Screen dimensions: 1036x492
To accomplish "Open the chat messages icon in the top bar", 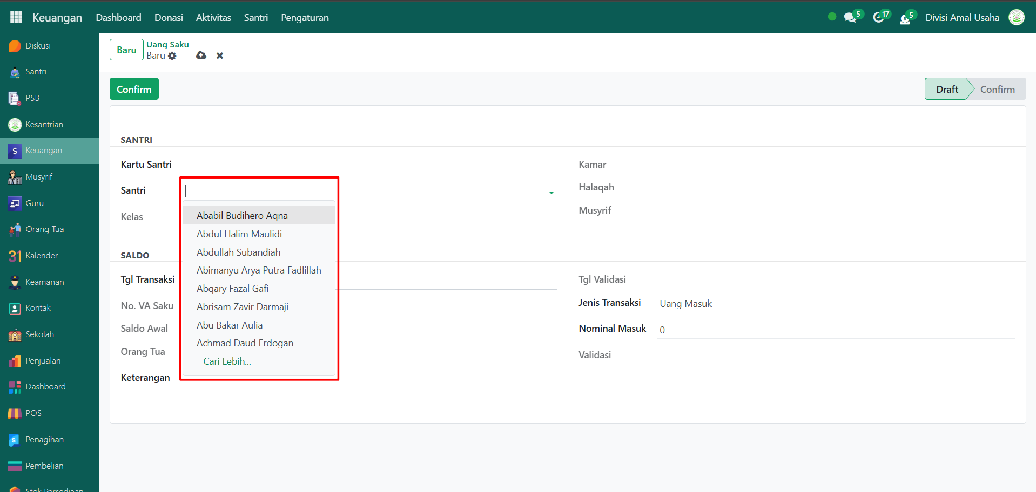I will [850, 18].
